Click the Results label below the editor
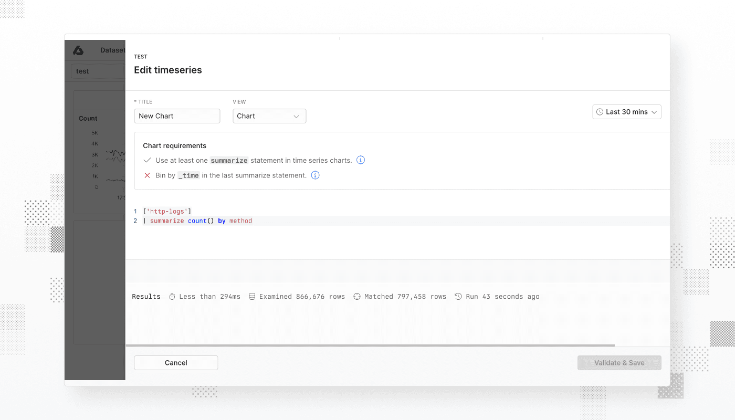The width and height of the screenshot is (735, 420). [x=146, y=296]
